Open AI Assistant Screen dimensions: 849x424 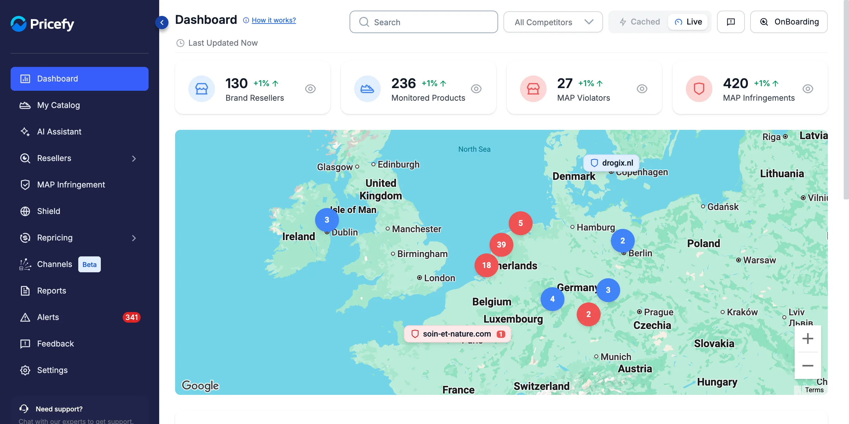pos(80,132)
